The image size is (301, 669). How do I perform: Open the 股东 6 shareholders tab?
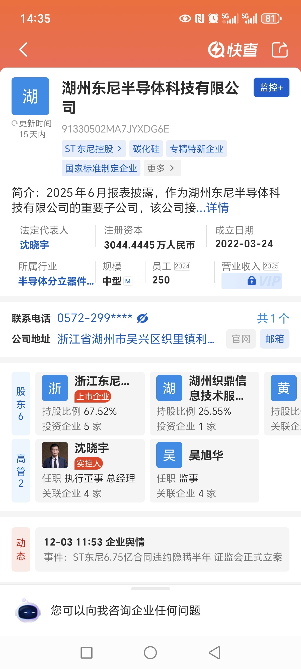[x=21, y=404]
